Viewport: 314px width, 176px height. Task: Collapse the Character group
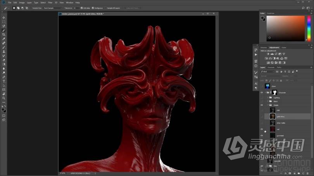coord(265,92)
